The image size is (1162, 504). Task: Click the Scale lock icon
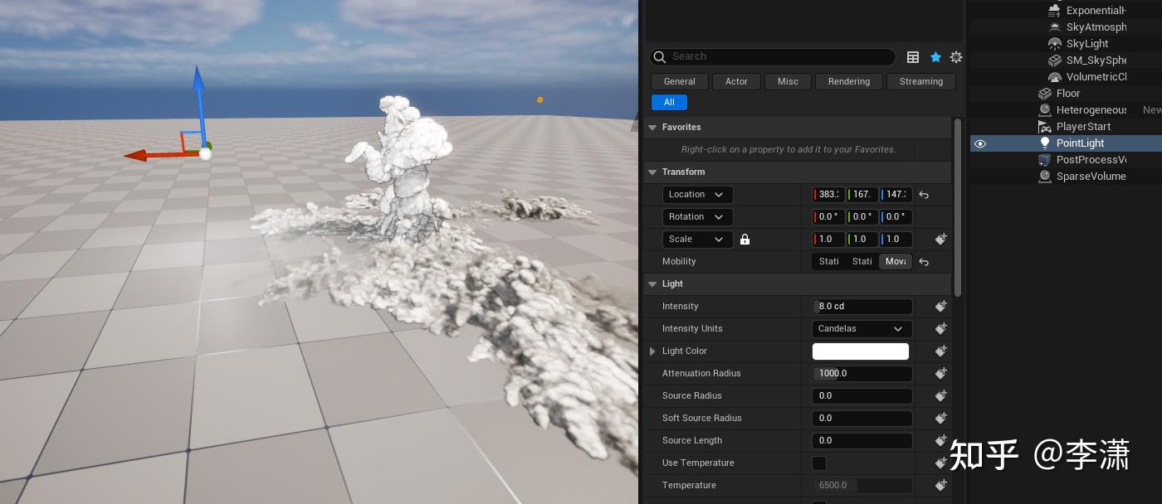coord(745,240)
